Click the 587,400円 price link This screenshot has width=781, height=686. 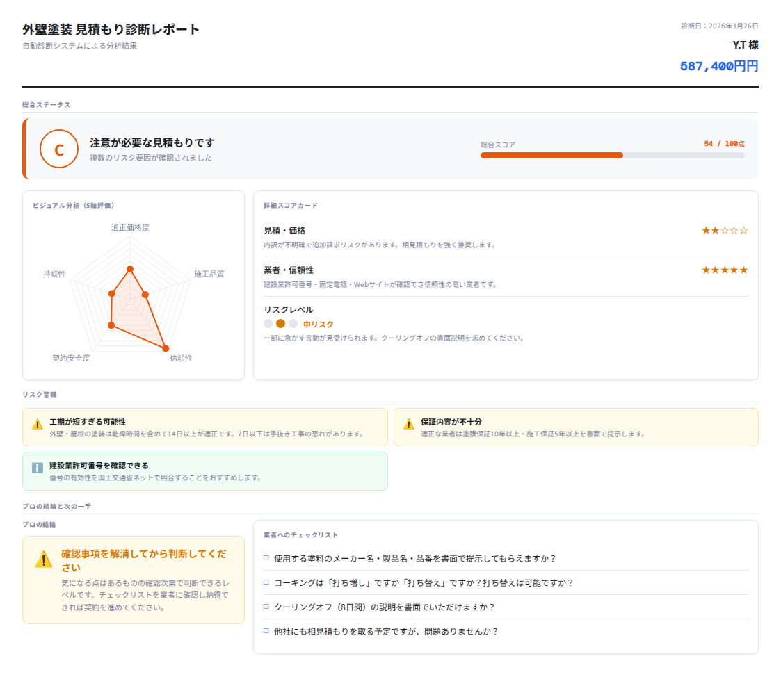pyautogui.click(x=719, y=65)
